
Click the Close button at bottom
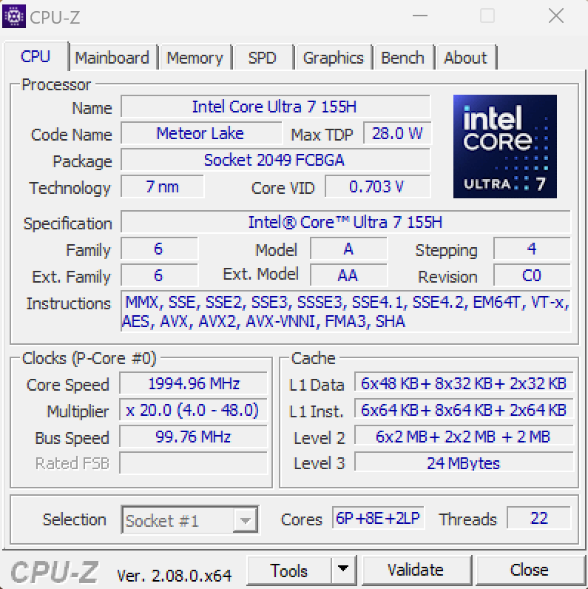pyautogui.click(x=529, y=571)
